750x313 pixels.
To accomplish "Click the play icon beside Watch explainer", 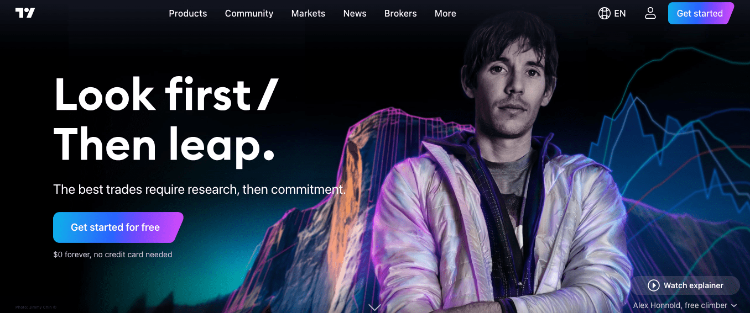I will [654, 285].
